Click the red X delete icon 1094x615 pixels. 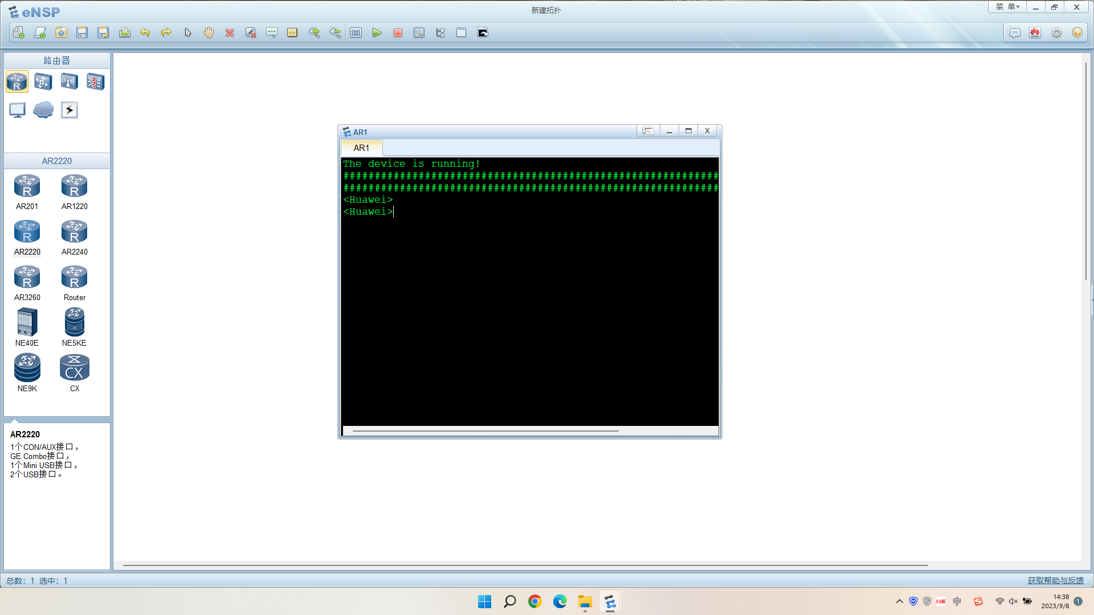230,33
